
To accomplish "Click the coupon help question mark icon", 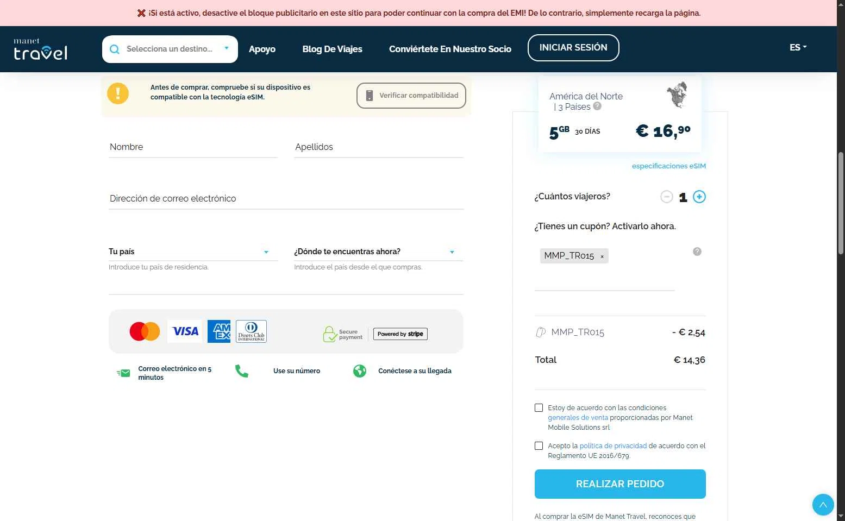I will click(x=697, y=252).
